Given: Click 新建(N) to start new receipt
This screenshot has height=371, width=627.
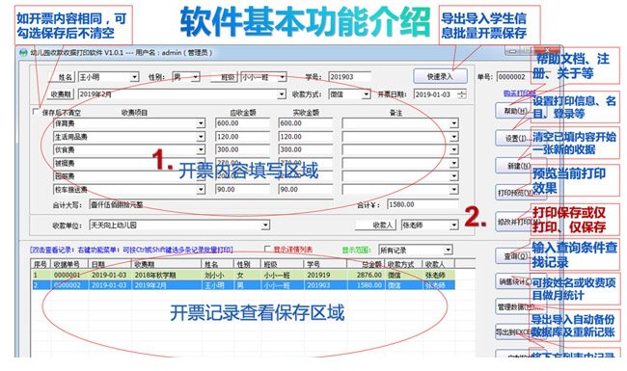Looking at the screenshot, I should tap(515, 166).
